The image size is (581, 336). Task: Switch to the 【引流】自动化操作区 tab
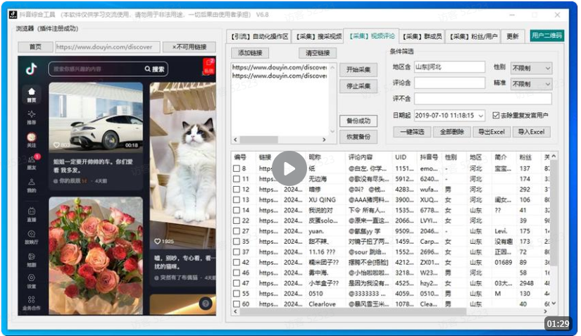(x=259, y=36)
